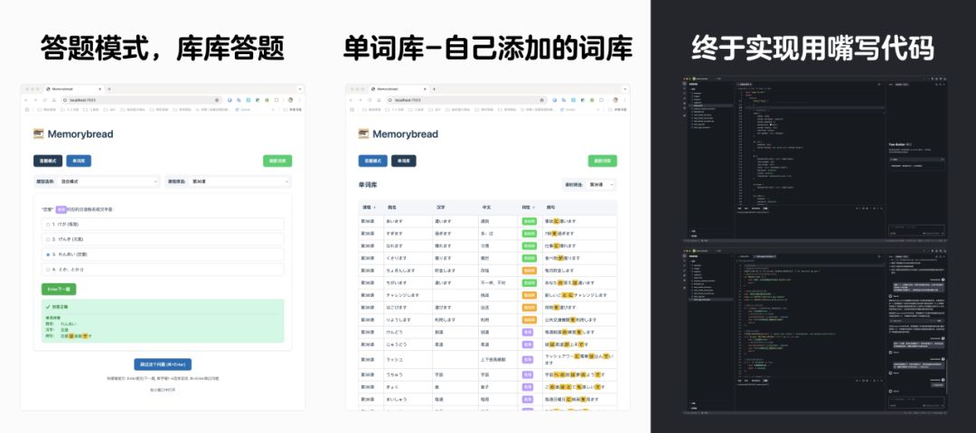The height and width of the screenshot is (433, 976).
Task: Open the Chrome three-dot menu in word-library window
Action: click(625, 100)
